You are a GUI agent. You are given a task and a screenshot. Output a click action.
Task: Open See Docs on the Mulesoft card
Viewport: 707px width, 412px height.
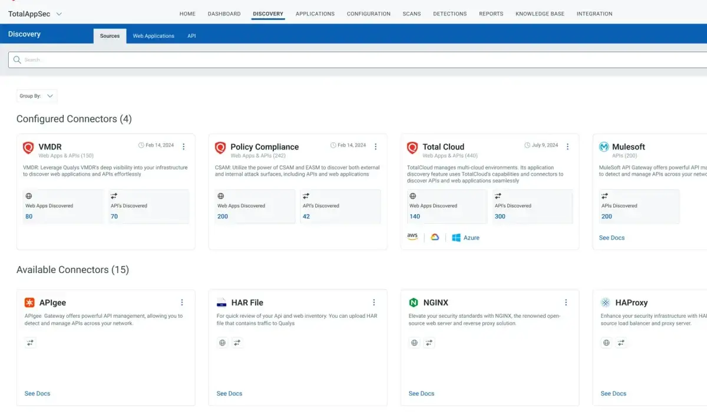(612, 237)
